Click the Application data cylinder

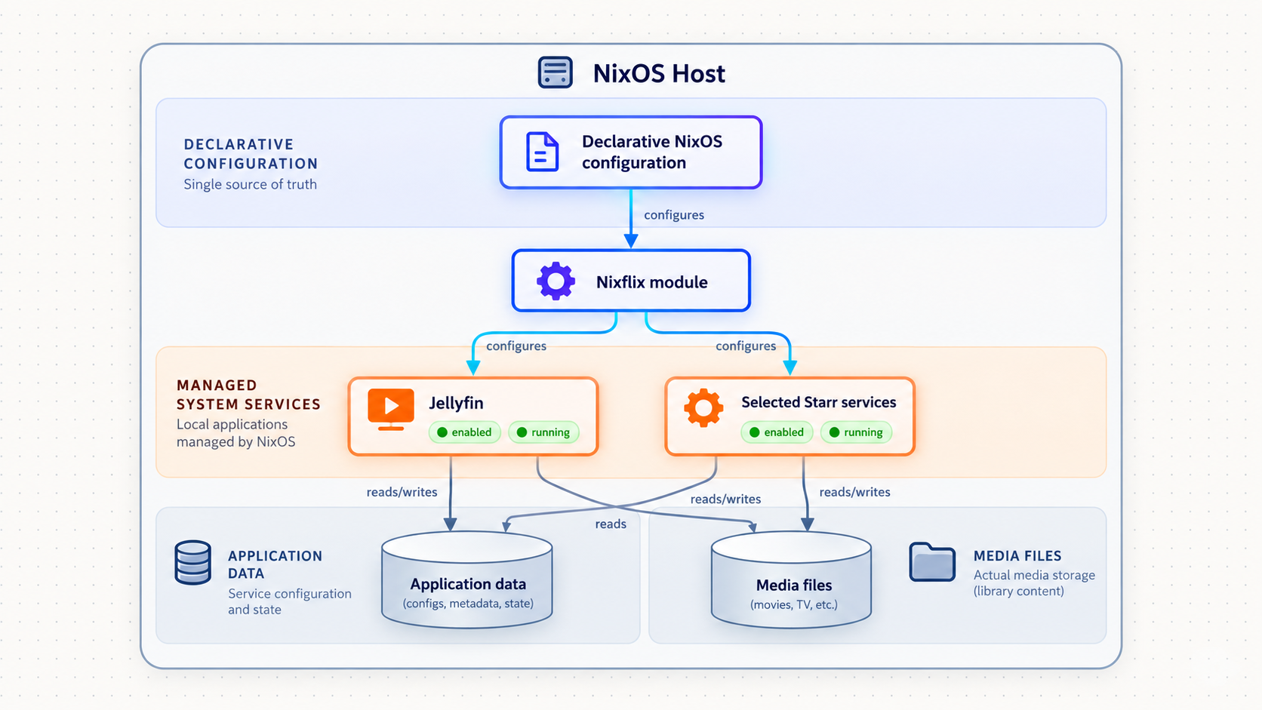(467, 579)
